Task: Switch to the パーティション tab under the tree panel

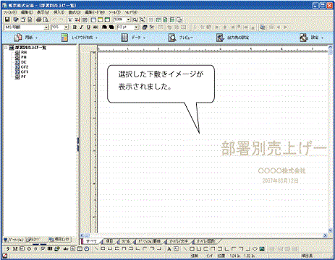Action: point(14,240)
